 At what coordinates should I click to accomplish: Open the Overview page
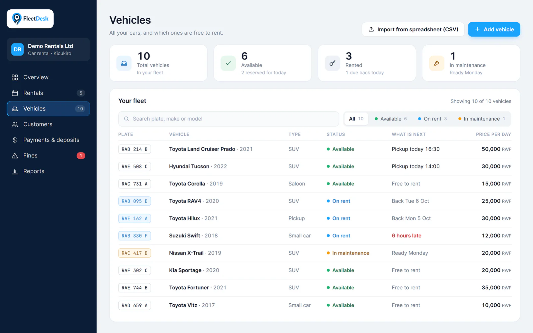(48, 77)
